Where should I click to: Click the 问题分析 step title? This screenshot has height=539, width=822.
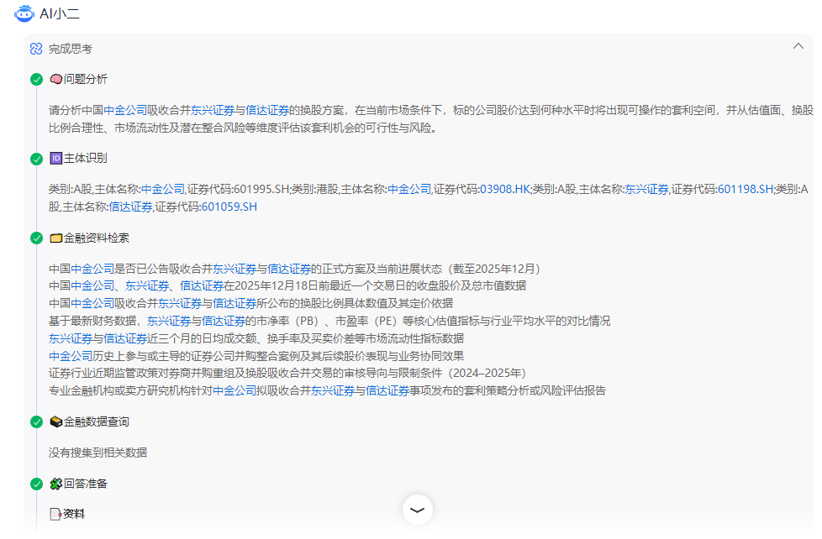click(x=86, y=79)
